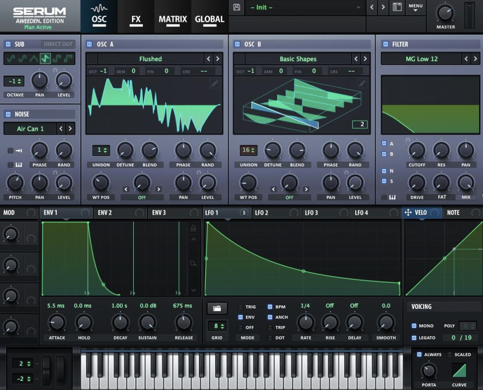This screenshot has width=483, height=390.
Task: Click the MASTER volume knob
Action: (445, 13)
